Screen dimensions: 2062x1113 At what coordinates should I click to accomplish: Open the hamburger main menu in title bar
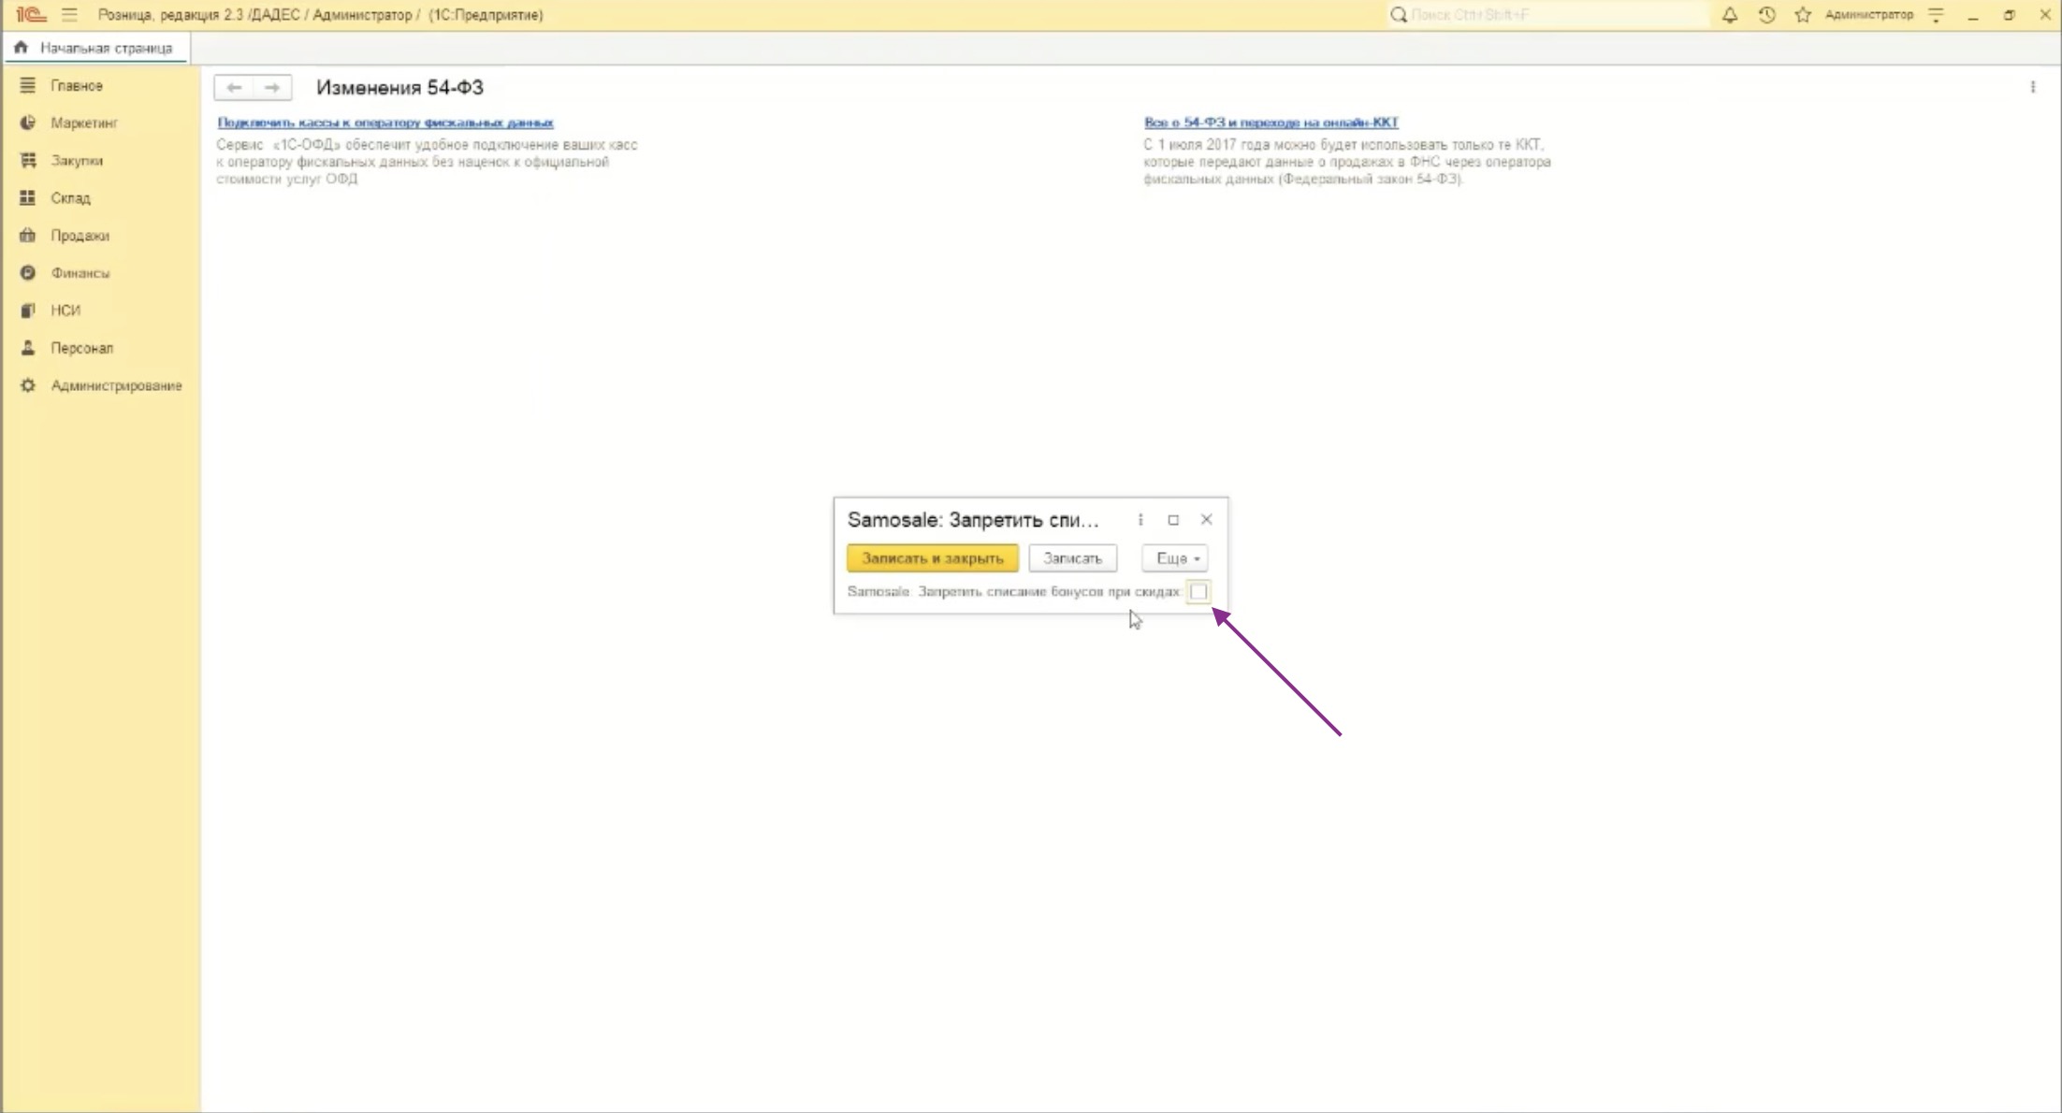pos(69,15)
